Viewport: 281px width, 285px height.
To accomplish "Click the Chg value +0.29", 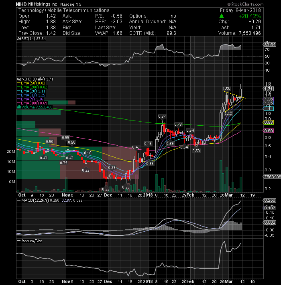I will [x=255, y=22].
